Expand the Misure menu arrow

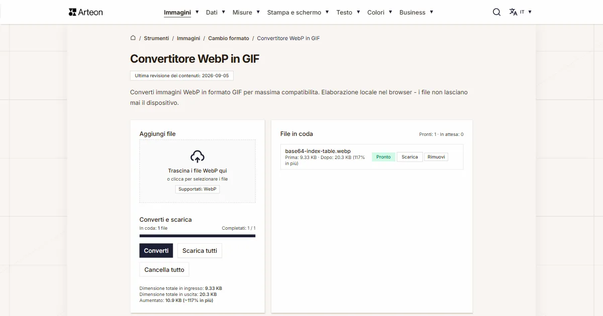[258, 12]
